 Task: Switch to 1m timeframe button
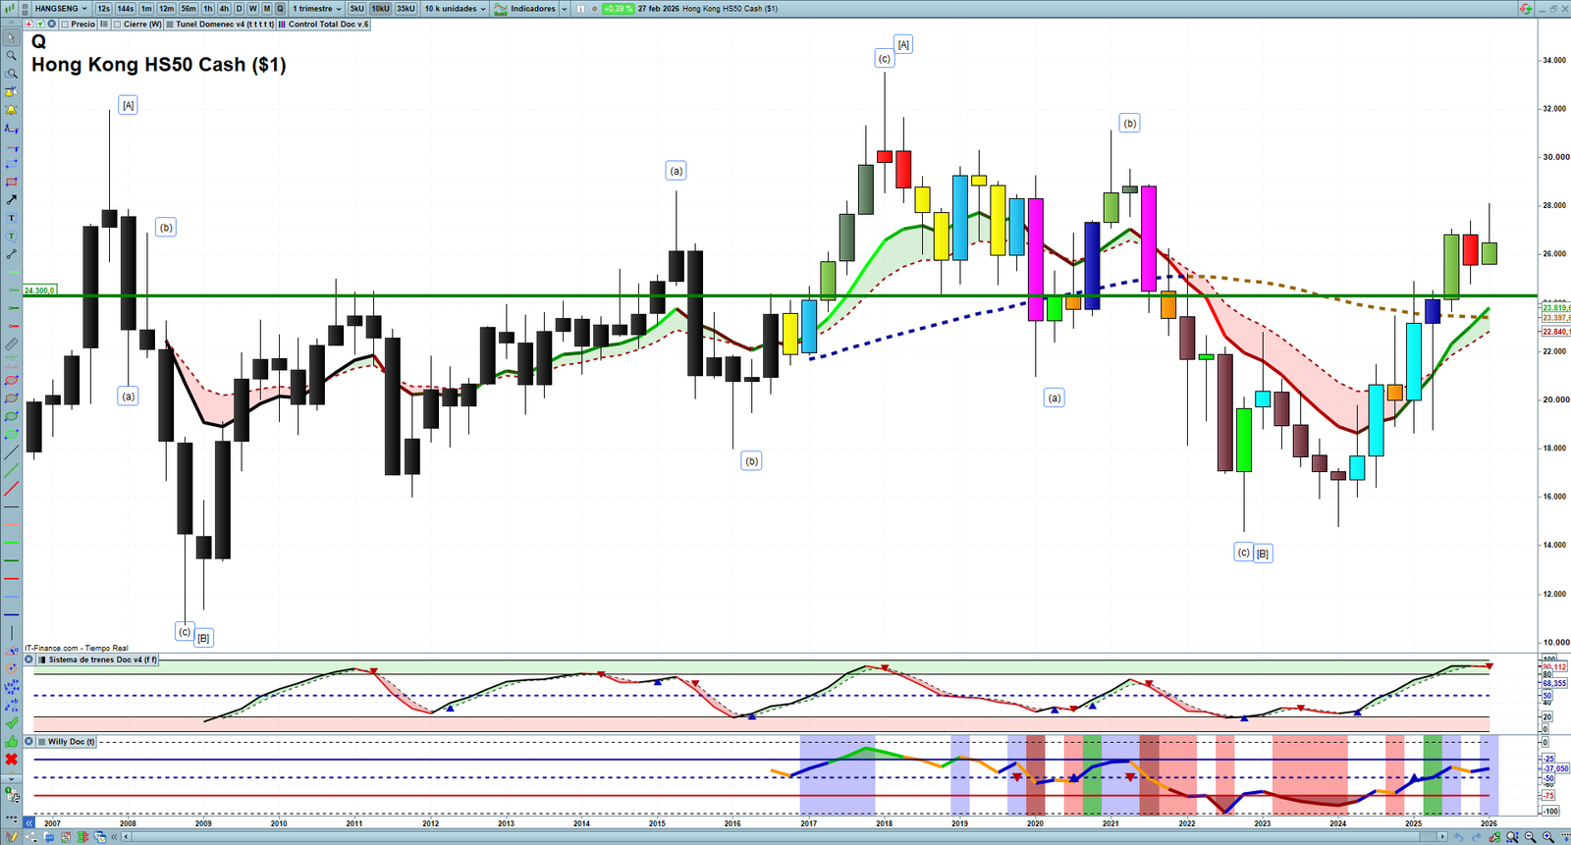click(x=146, y=8)
